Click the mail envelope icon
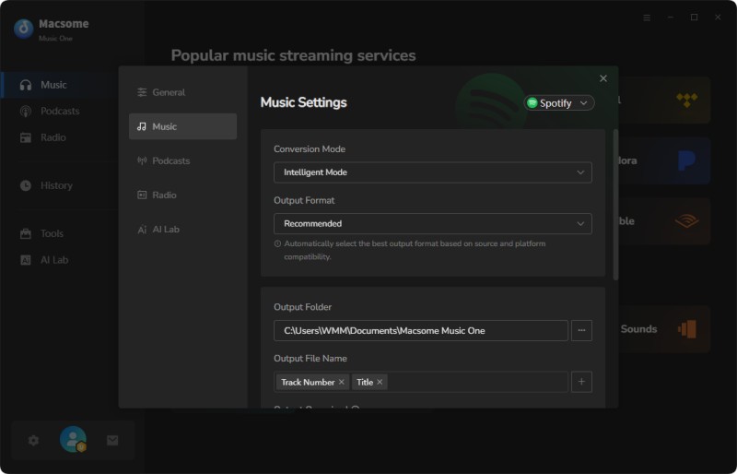Viewport: 737px width, 474px height. coord(112,441)
